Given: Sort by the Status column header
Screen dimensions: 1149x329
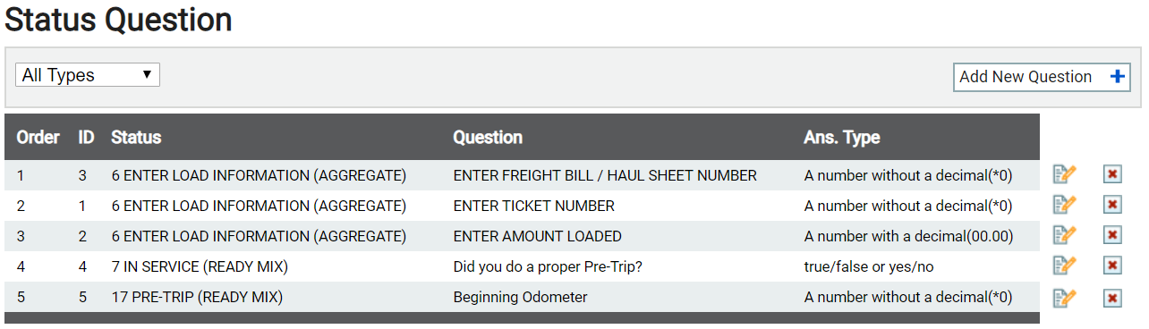Looking at the screenshot, I should 136,137.
